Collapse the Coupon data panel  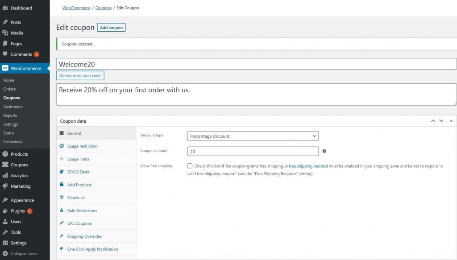click(x=451, y=121)
